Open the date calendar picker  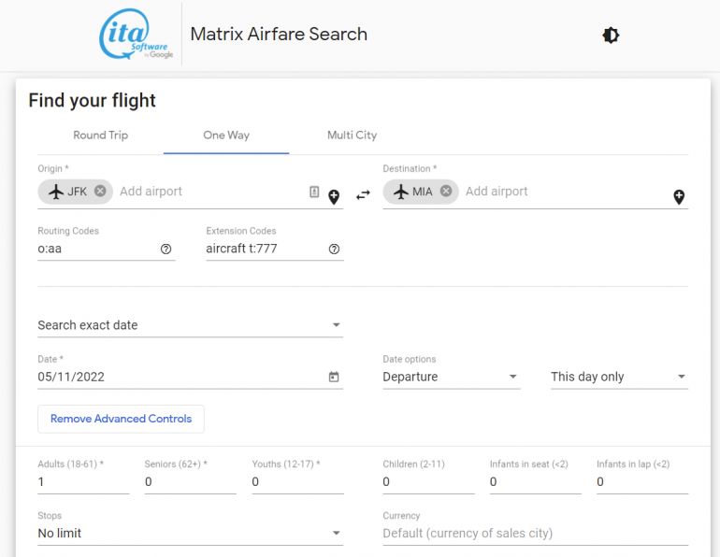(334, 377)
